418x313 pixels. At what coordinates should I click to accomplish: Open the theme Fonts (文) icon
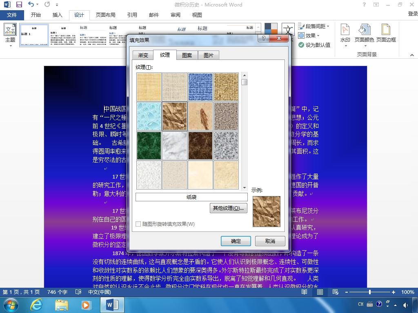click(288, 29)
